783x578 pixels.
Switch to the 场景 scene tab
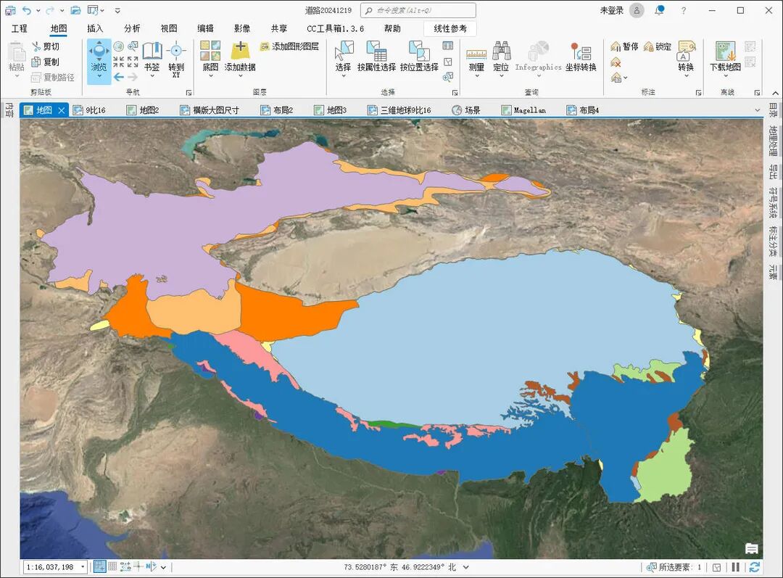(466, 110)
